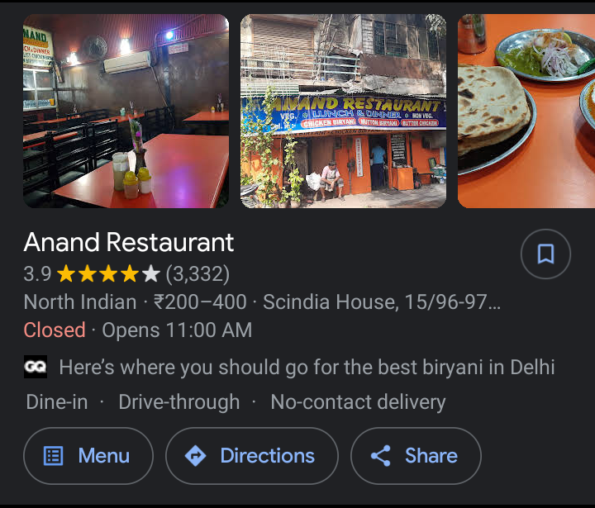
Task: View the storefront signboard photo
Action: [344, 111]
